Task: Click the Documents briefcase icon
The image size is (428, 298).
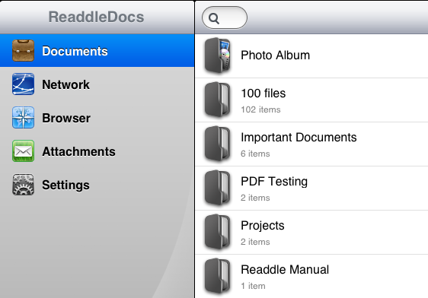Action: pos(23,51)
